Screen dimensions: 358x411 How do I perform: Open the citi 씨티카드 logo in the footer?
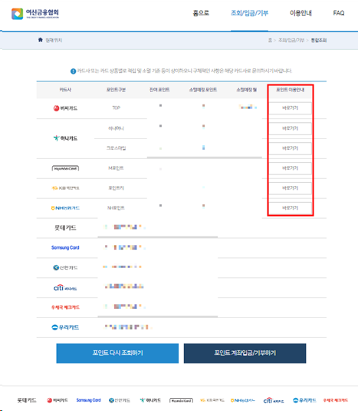[x=274, y=400]
